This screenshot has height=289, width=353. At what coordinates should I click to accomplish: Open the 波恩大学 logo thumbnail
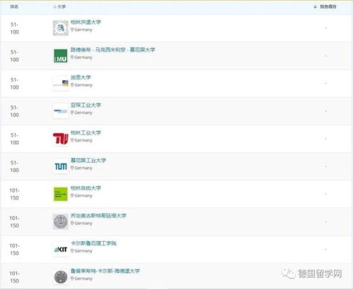pos(61,83)
